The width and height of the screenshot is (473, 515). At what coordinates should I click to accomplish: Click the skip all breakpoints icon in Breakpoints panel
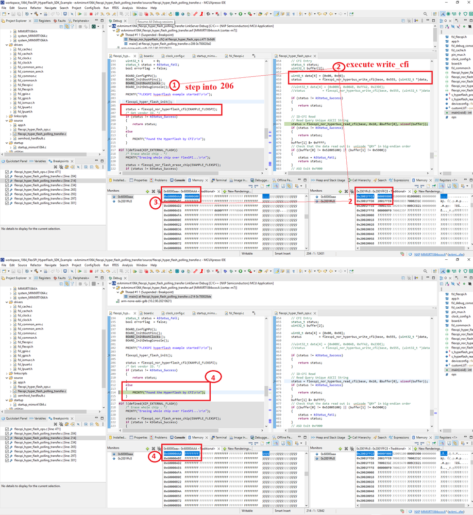click(x=78, y=167)
